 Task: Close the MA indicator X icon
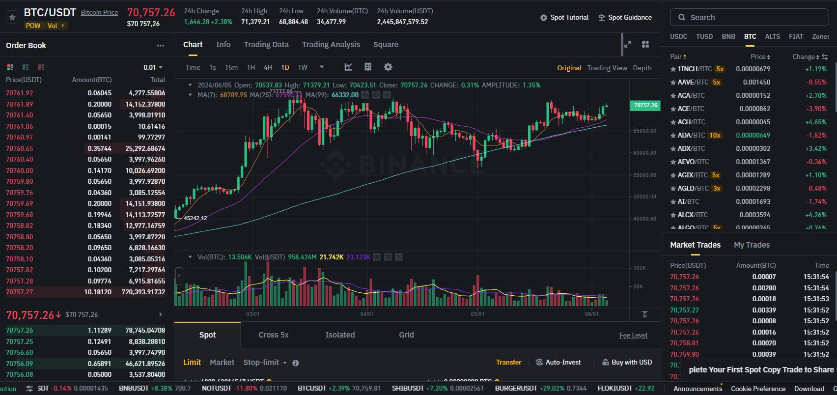pos(387,95)
